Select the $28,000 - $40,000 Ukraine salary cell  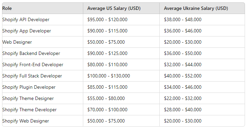(x=202, y=110)
